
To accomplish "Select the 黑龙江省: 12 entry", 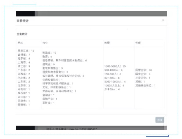I will pos(26,51).
